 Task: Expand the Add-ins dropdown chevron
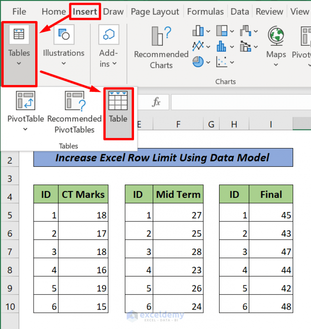click(115, 64)
